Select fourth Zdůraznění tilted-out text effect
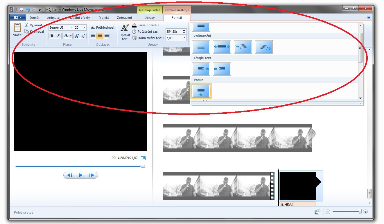Viewport: 384px width, 224px height. point(264,47)
